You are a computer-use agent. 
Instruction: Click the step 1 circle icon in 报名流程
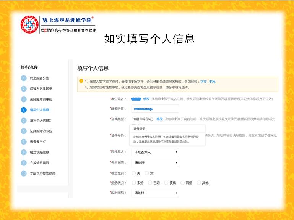[x=24, y=78]
